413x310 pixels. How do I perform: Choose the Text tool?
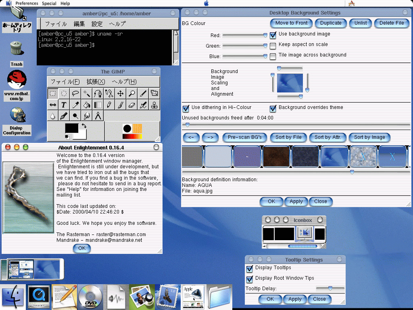tap(64, 105)
